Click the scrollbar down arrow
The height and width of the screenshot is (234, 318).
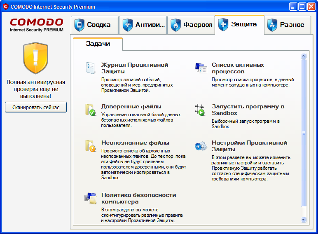click(304, 220)
